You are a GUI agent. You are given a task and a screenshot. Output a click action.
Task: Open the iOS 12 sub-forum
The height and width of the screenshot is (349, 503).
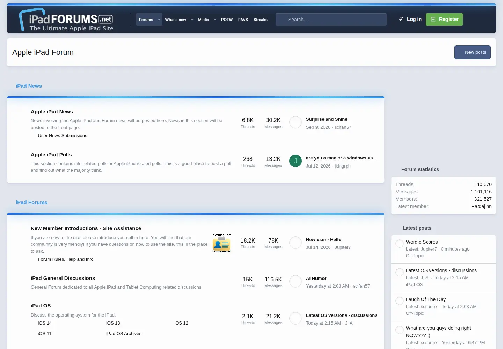(x=181, y=323)
